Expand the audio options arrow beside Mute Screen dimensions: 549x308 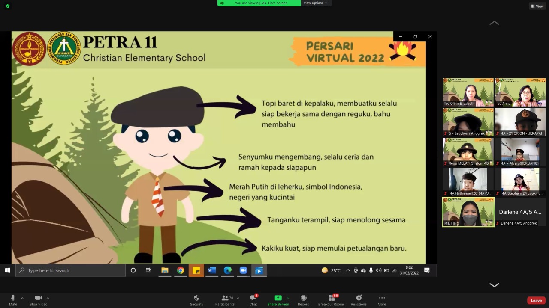(22, 298)
